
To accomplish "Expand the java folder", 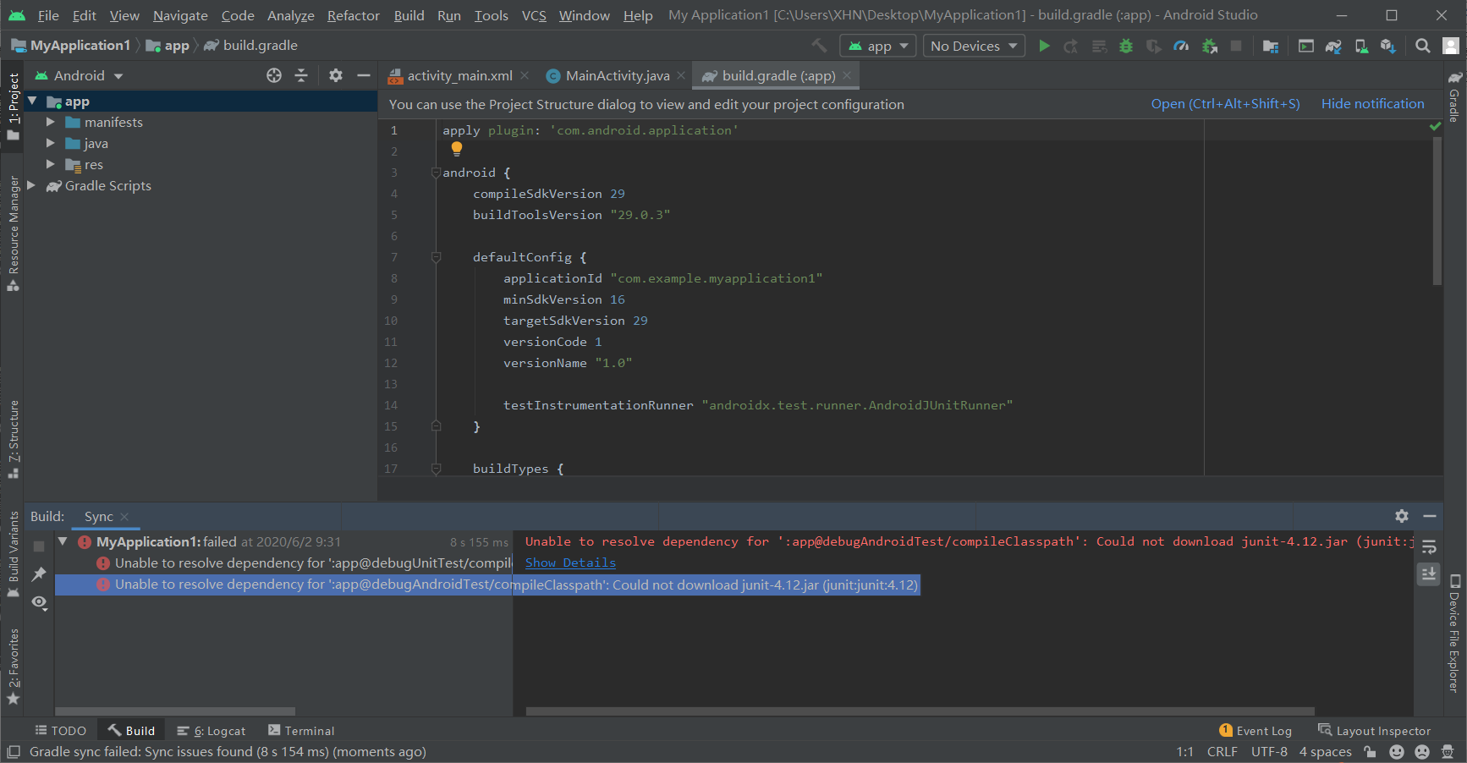I will [x=51, y=144].
